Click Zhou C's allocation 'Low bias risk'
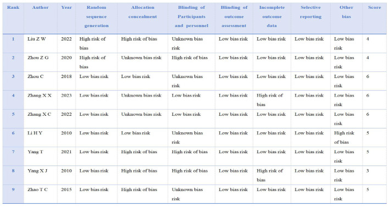 point(136,77)
